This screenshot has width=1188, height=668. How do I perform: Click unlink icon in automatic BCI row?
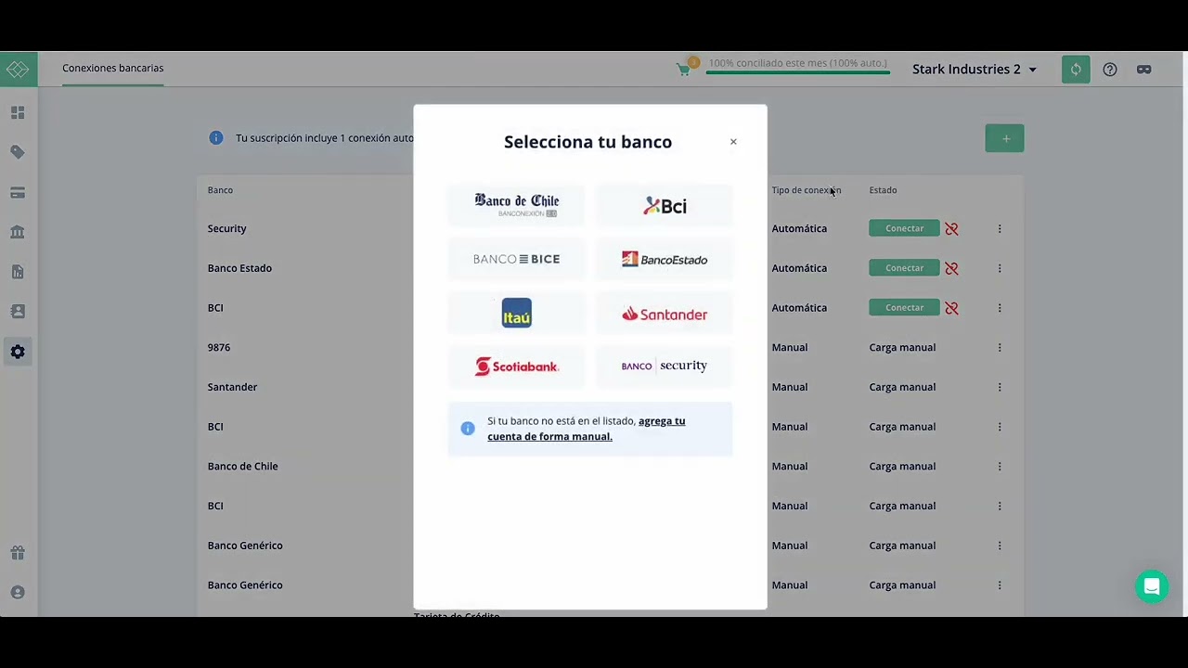tap(951, 308)
